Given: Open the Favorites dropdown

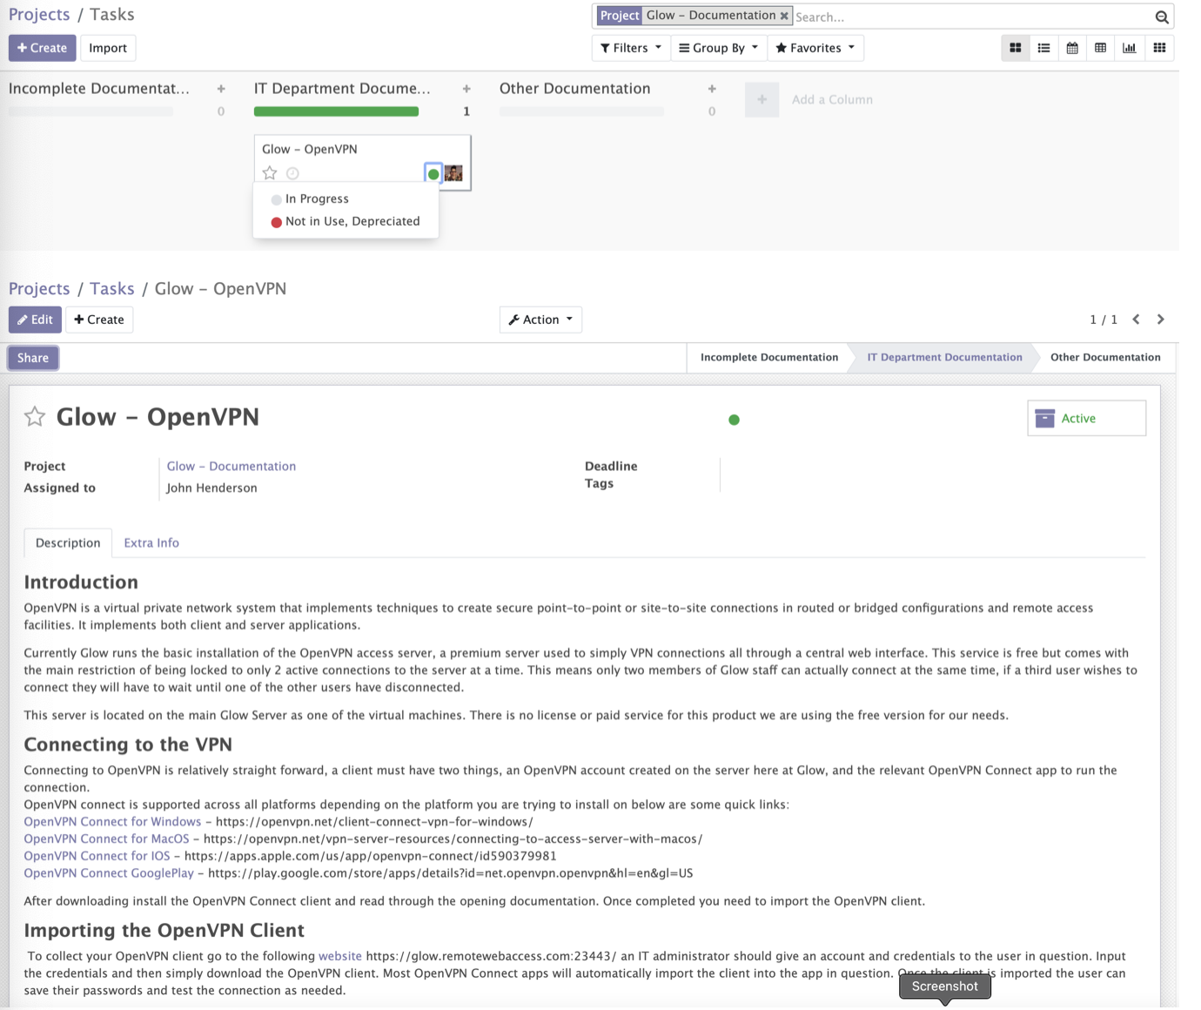Looking at the screenshot, I should coord(815,48).
